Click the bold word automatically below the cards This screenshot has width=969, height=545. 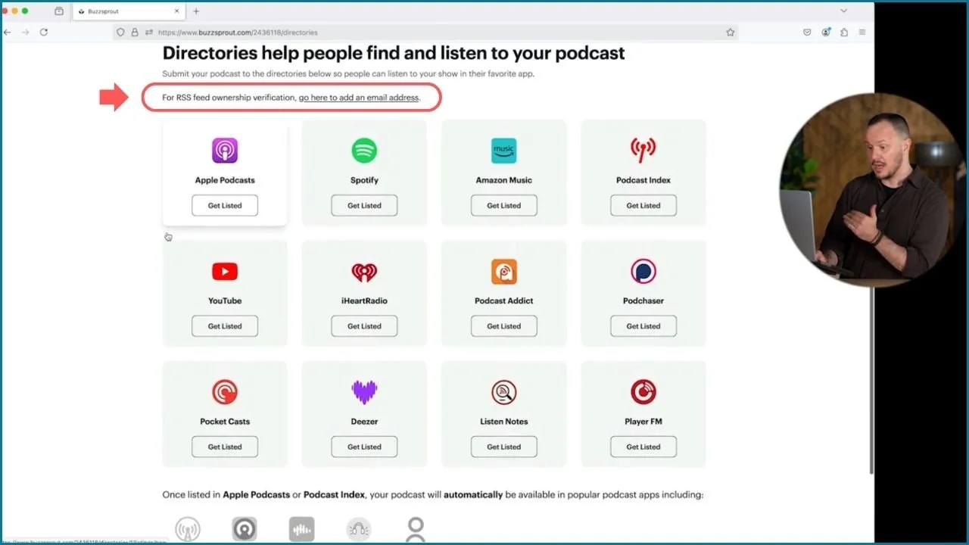(473, 495)
